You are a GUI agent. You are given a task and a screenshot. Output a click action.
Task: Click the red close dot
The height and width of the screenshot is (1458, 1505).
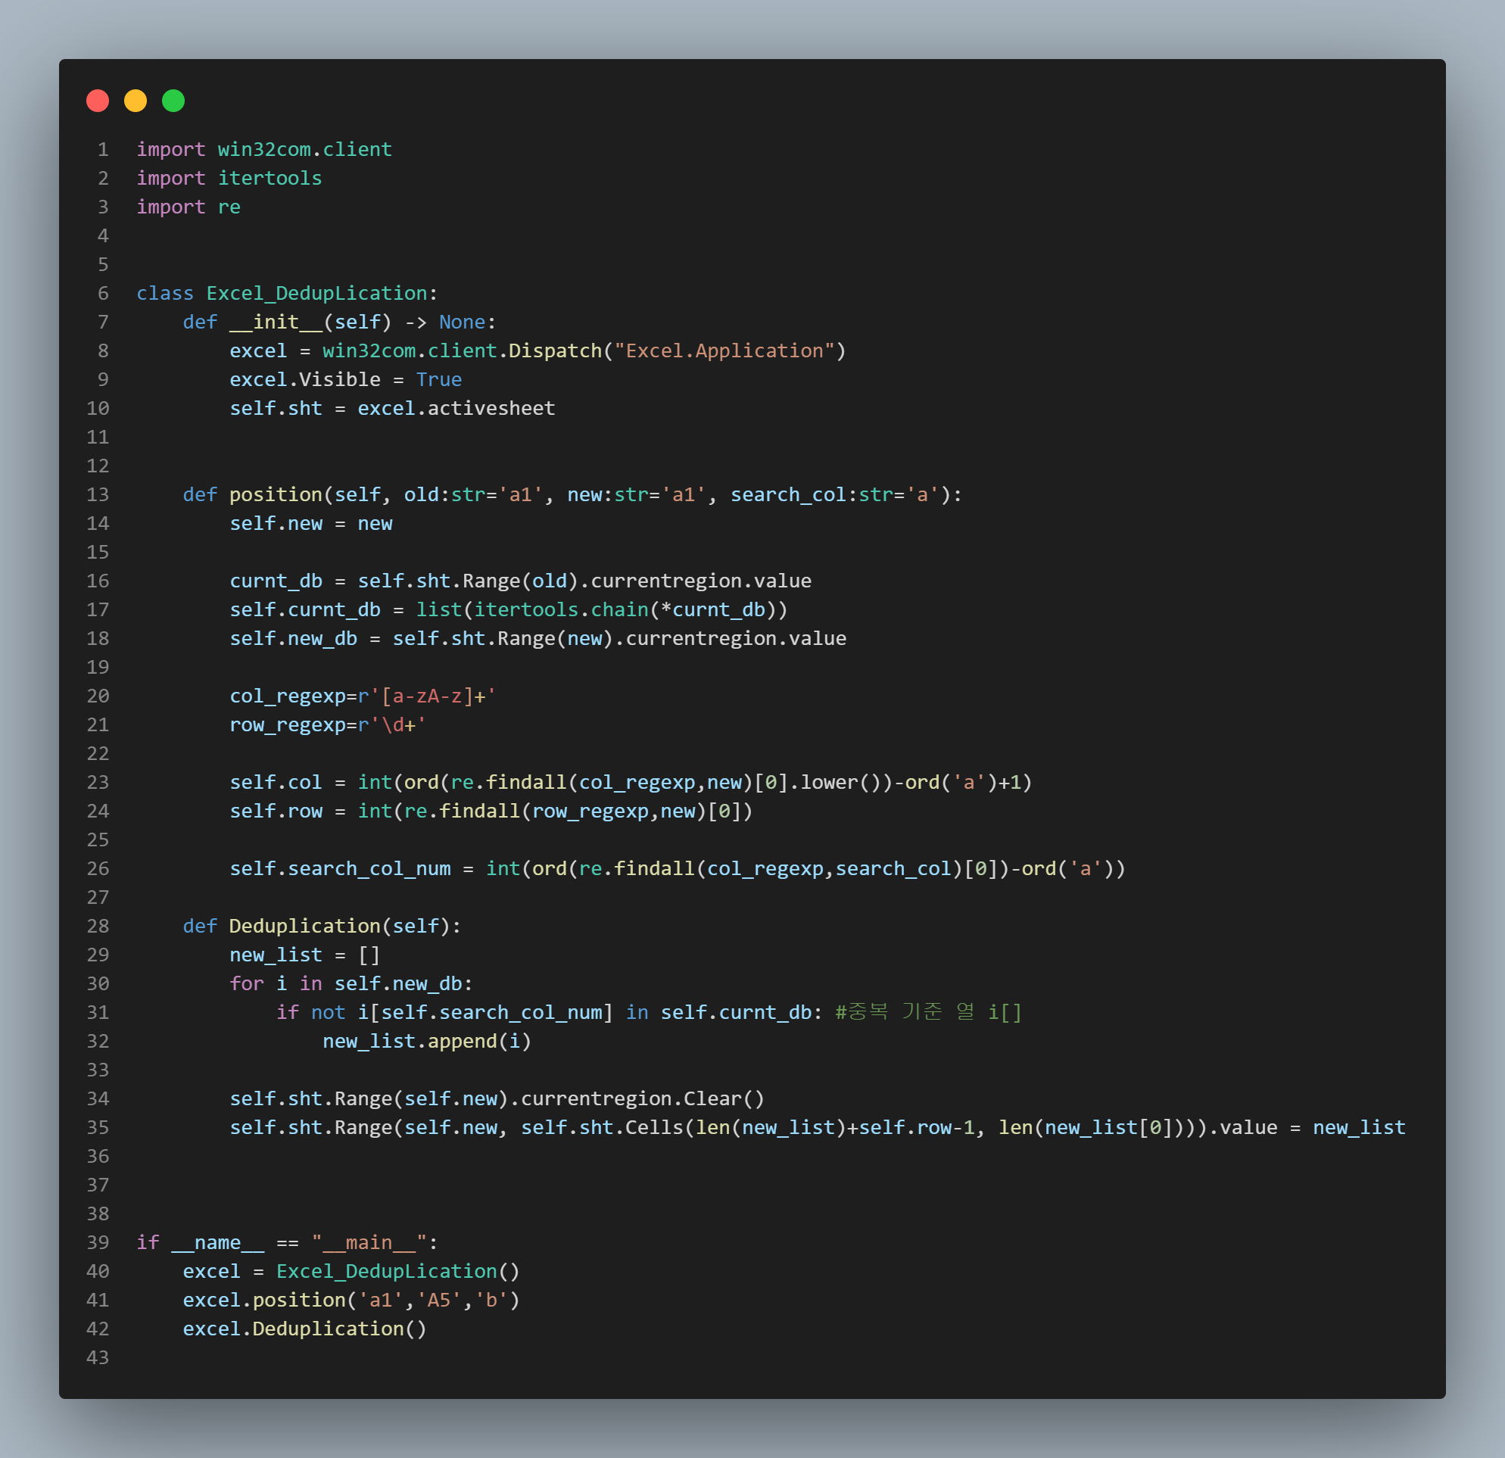coord(98,101)
